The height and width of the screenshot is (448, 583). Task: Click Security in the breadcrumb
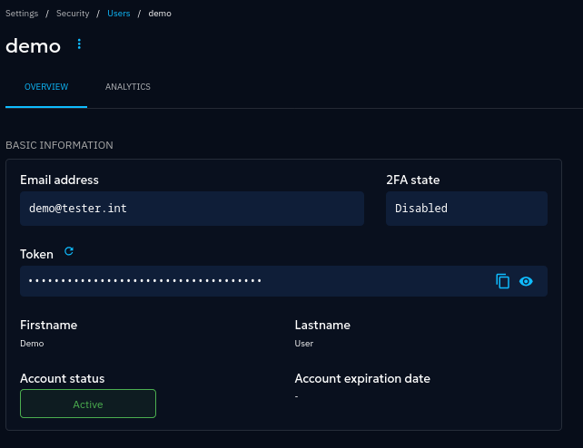point(73,14)
